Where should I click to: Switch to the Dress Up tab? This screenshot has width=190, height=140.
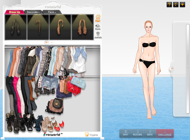pos(14,12)
